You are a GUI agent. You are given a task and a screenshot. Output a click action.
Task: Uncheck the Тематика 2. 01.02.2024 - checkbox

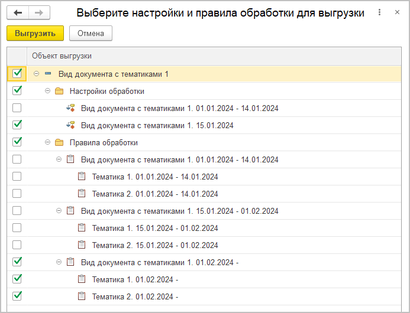pyautogui.click(x=17, y=296)
